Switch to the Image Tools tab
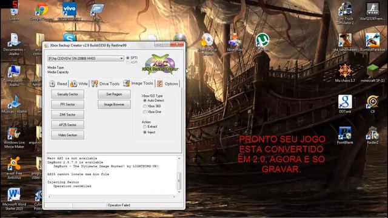 tap(138, 84)
